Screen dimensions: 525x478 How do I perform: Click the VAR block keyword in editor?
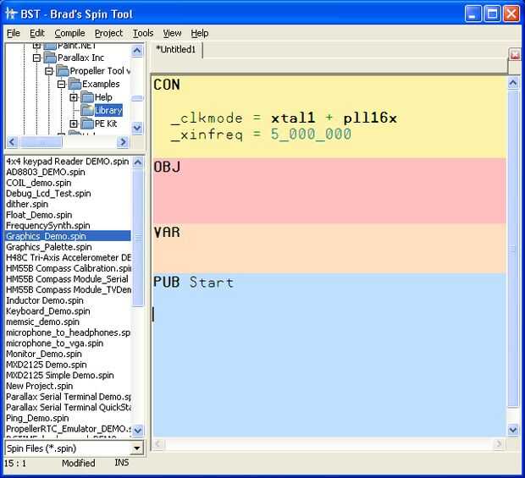(167, 232)
